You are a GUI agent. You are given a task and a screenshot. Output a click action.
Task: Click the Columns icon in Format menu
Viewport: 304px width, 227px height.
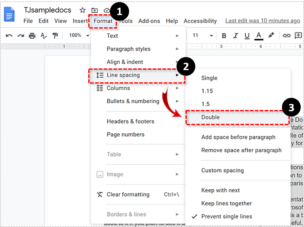[100, 88]
